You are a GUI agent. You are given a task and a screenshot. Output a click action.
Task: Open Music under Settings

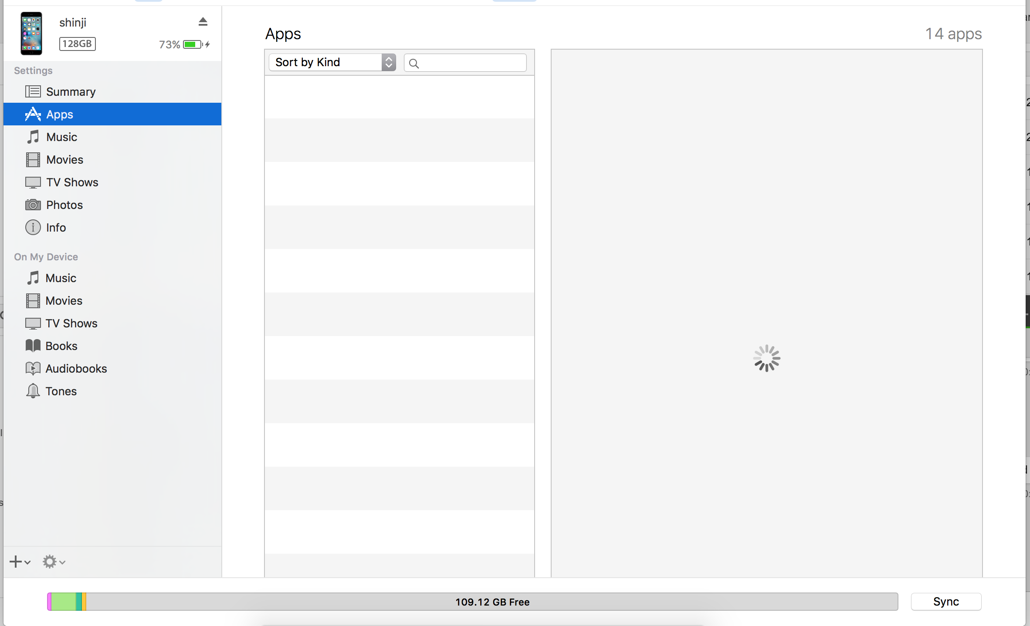(61, 137)
